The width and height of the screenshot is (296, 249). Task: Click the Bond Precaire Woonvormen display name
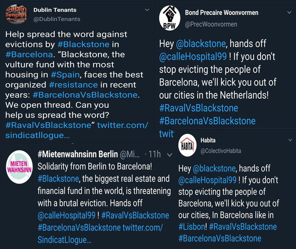pos(221,13)
